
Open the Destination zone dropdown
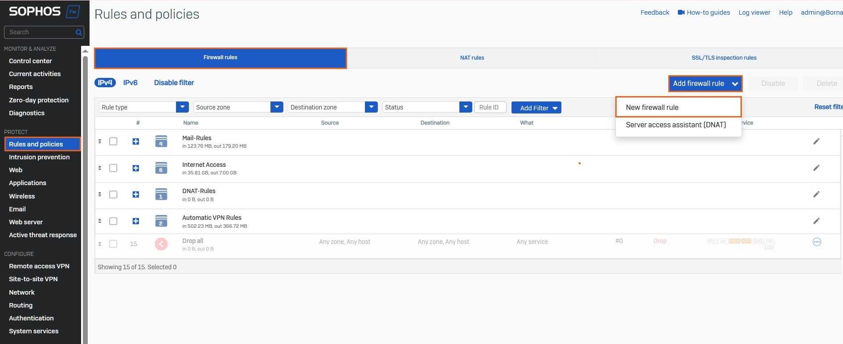click(x=332, y=107)
